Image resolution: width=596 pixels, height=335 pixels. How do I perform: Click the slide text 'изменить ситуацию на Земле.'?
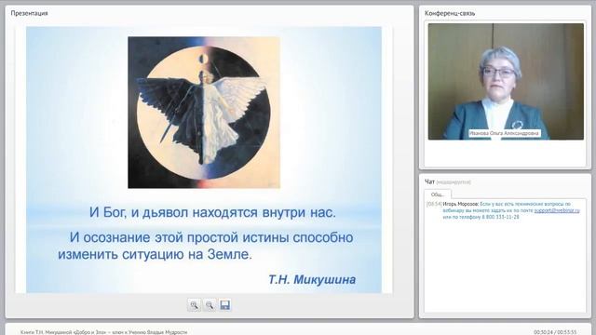click(x=156, y=254)
